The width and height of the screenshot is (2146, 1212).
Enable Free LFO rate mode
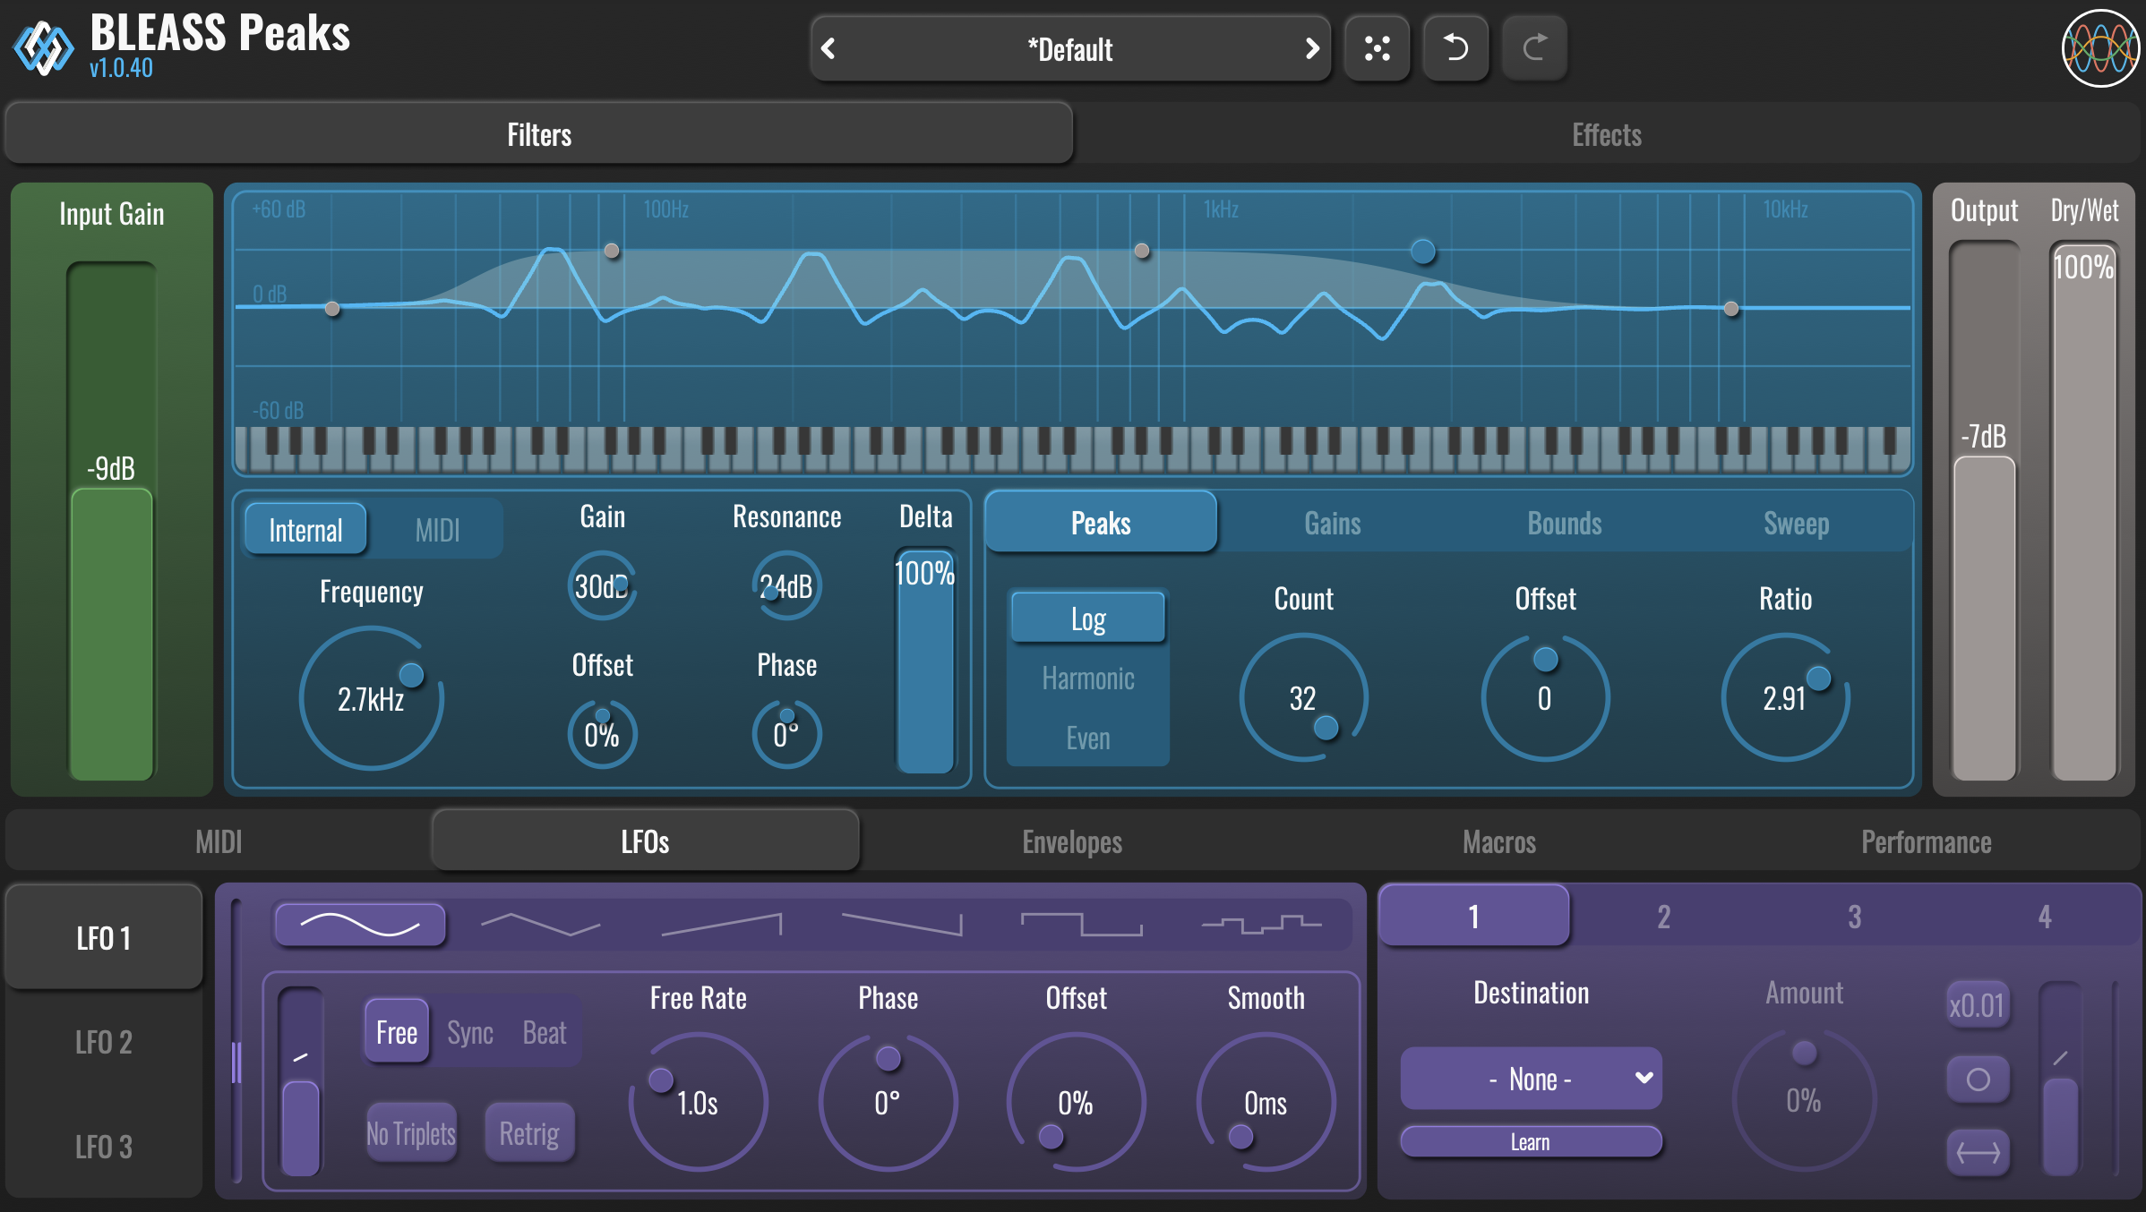coord(397,1032)
